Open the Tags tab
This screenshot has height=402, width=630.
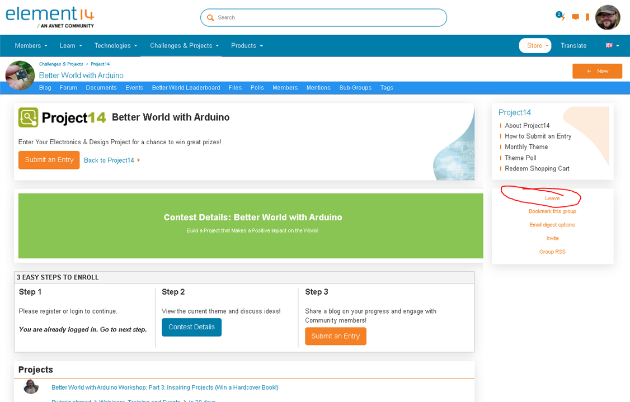tap(387, 88)
